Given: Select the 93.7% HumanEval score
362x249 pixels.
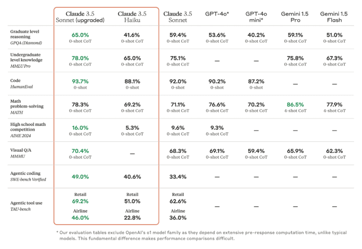Looking at the screenshot, I should (80, 82).
